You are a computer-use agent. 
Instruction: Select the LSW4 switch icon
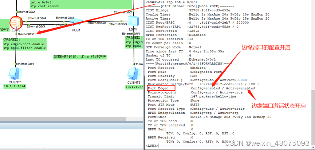(133, 21)
